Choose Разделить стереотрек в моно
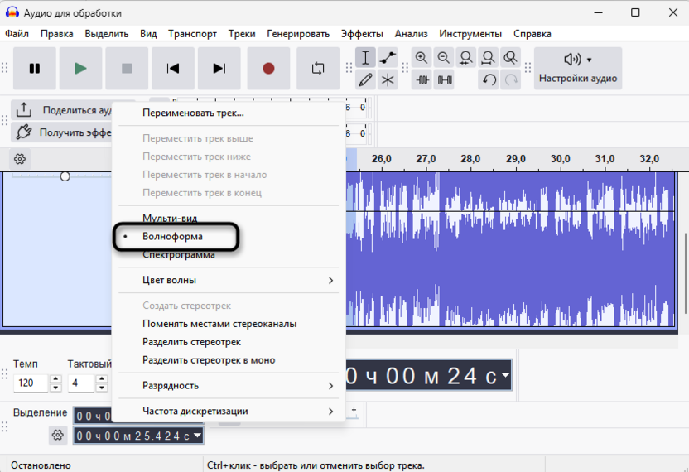 click(229, 360)
